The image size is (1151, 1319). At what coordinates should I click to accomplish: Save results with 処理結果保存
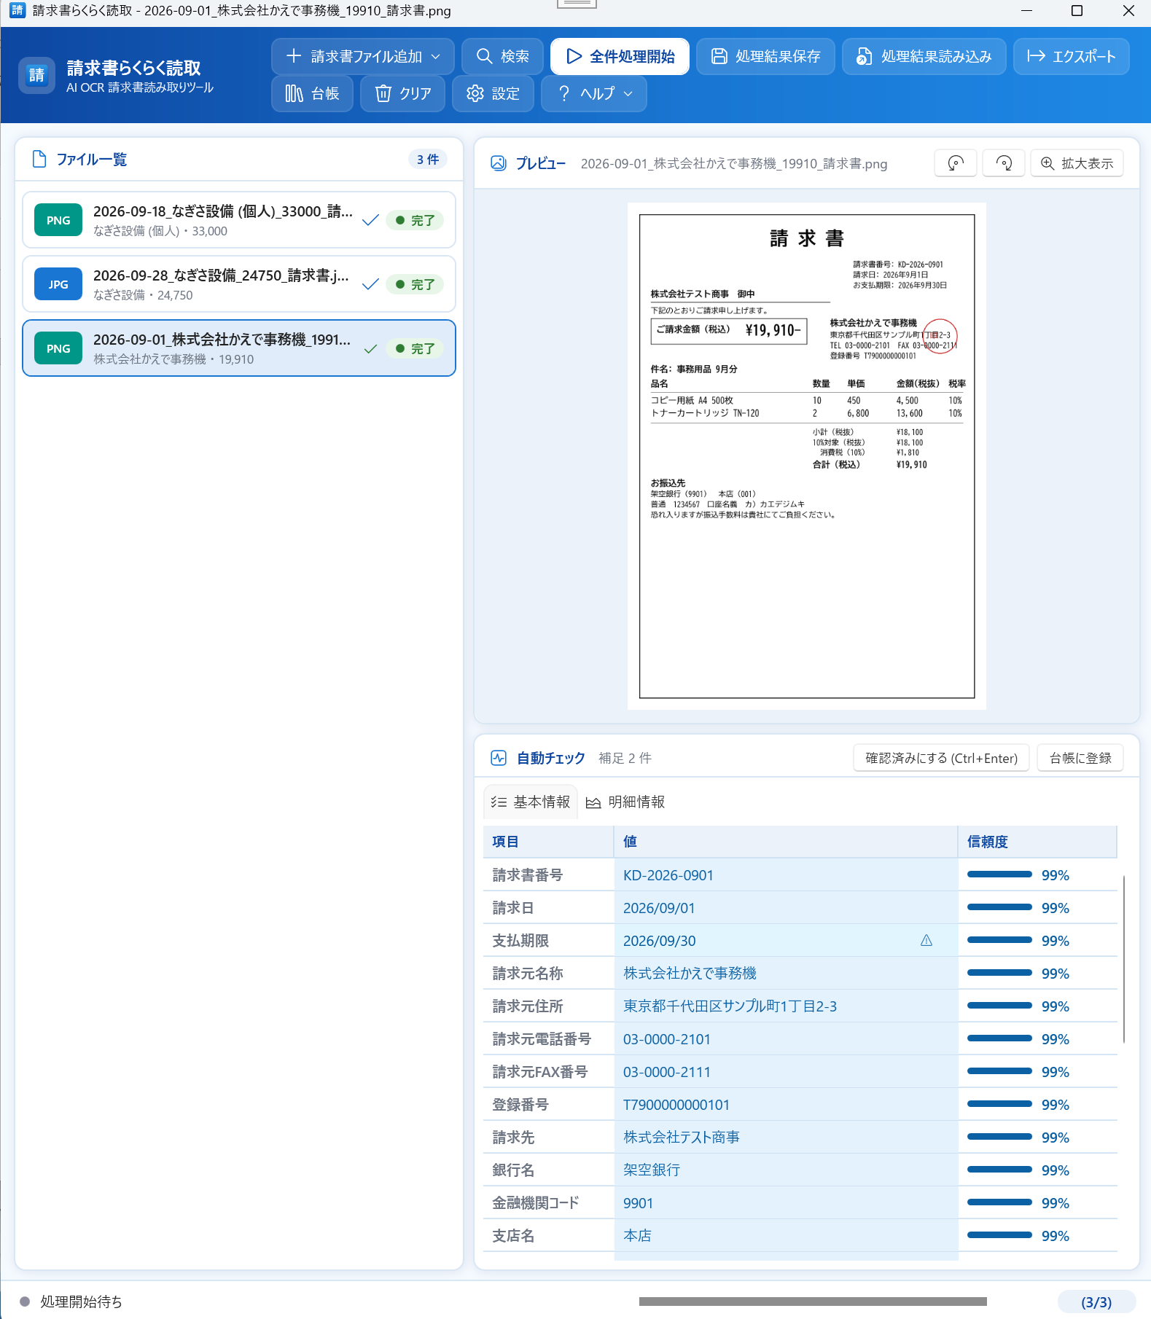(x=765, y=56)
